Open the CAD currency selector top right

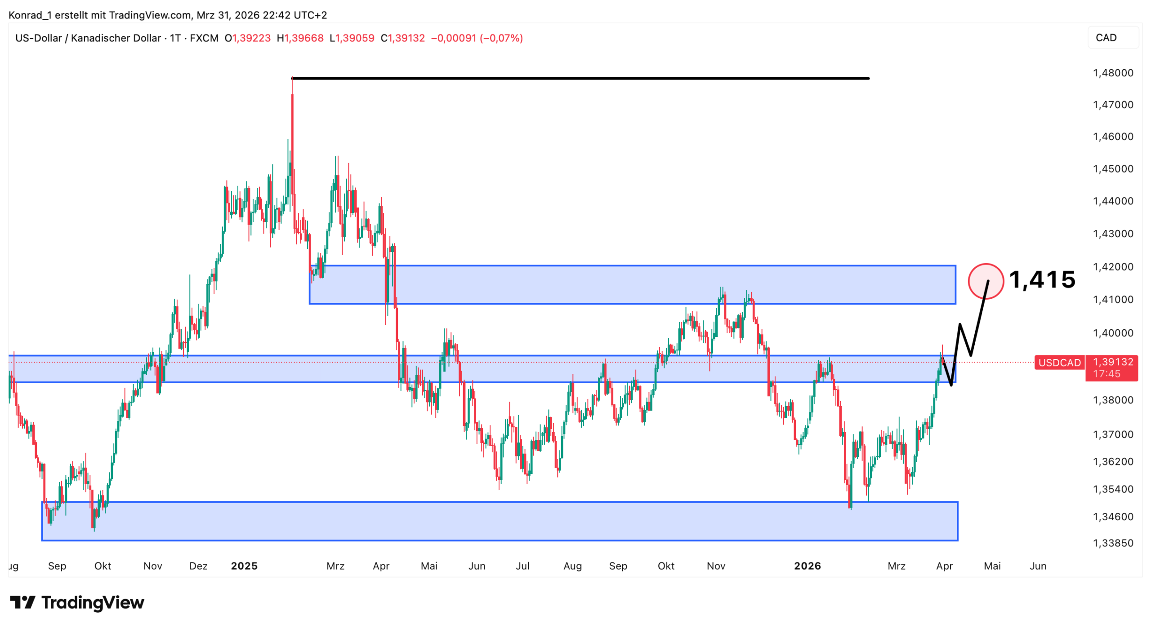(x=1109, y=38)
